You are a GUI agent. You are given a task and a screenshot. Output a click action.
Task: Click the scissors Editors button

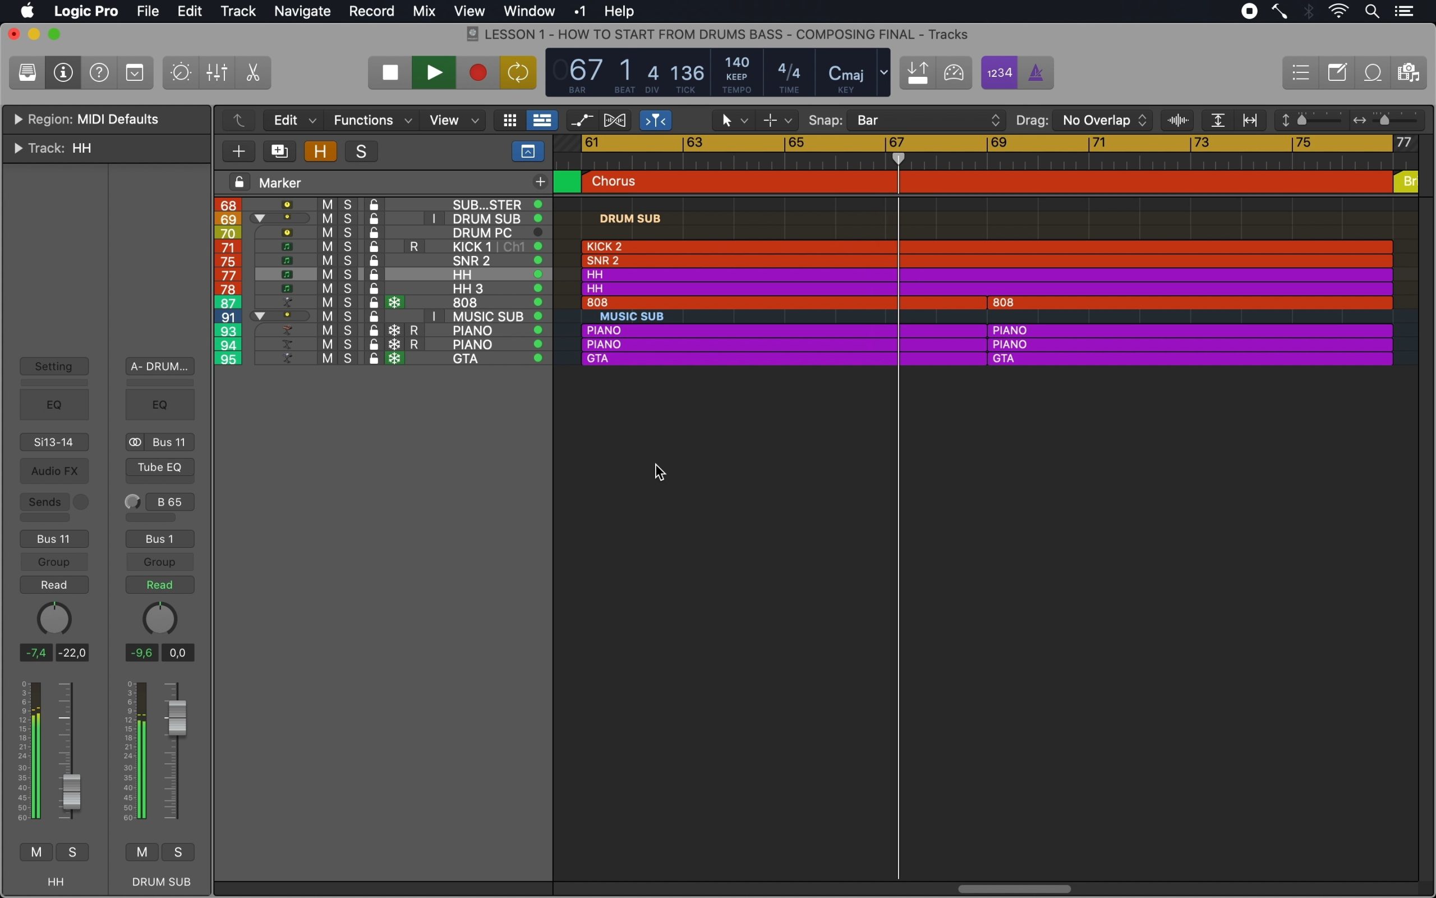(x=254, y=72)
